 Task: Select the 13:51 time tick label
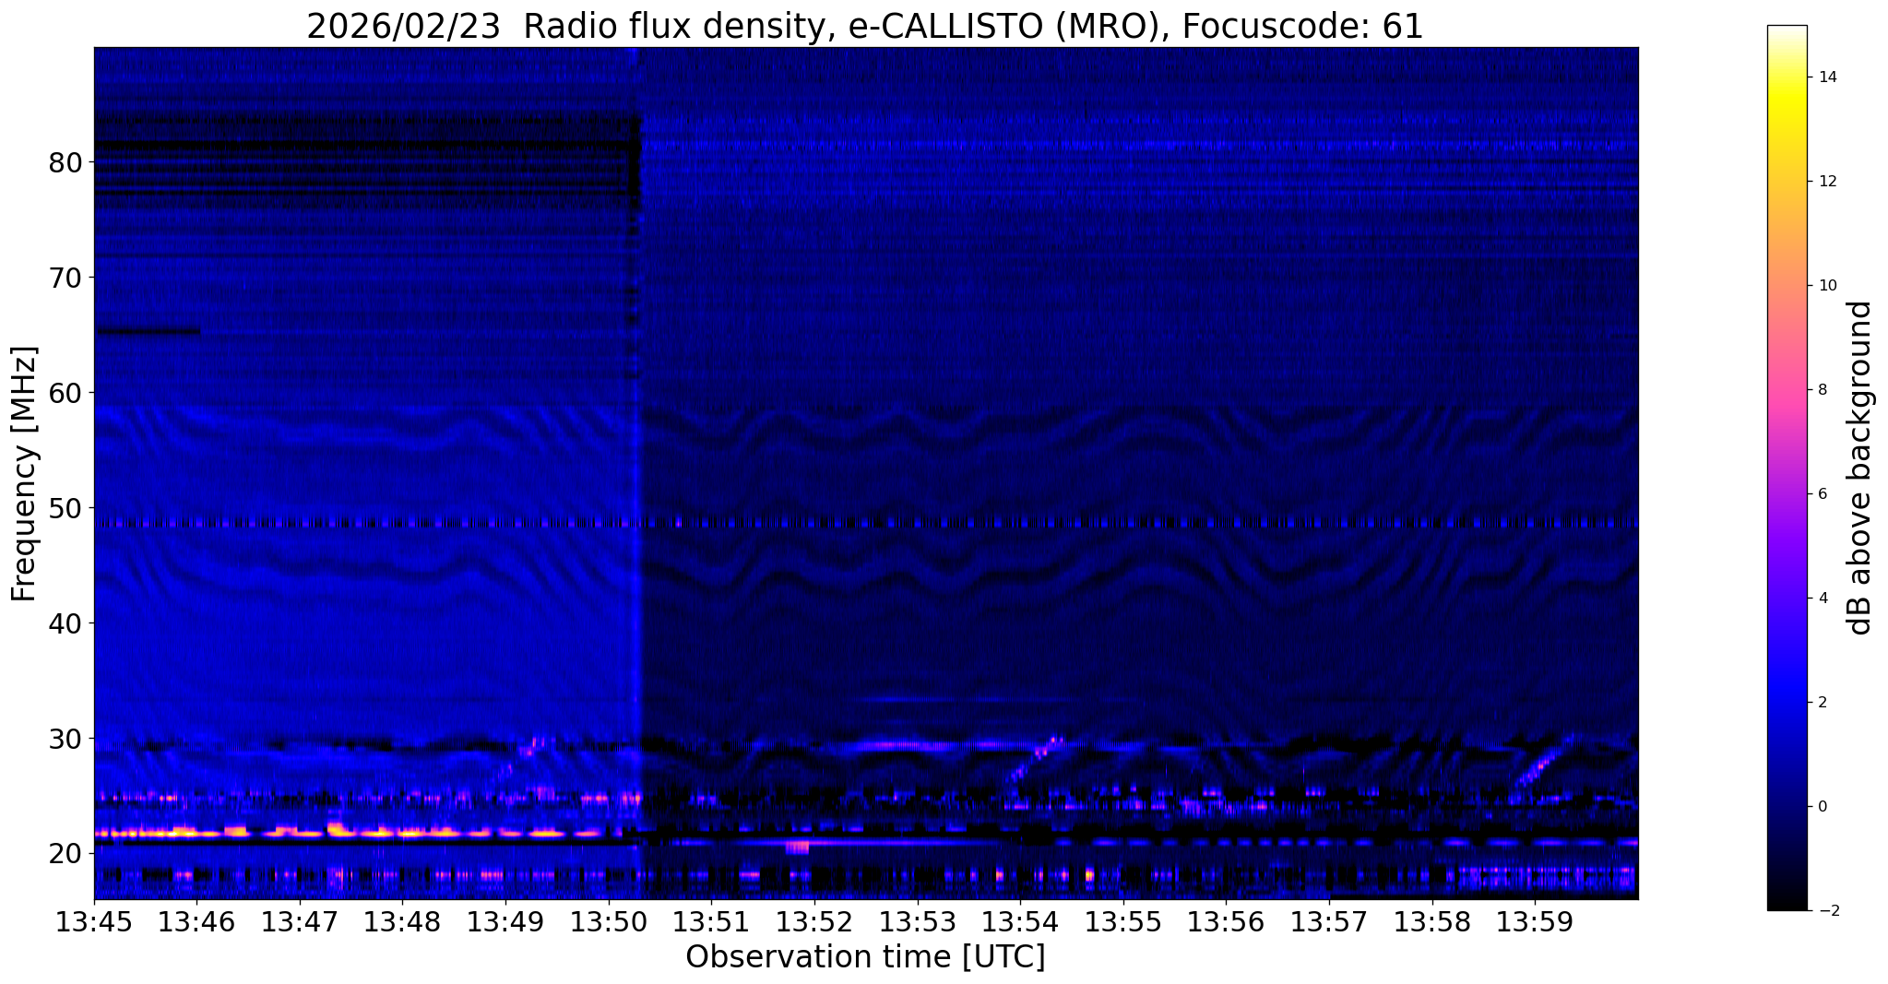point(711,922)
